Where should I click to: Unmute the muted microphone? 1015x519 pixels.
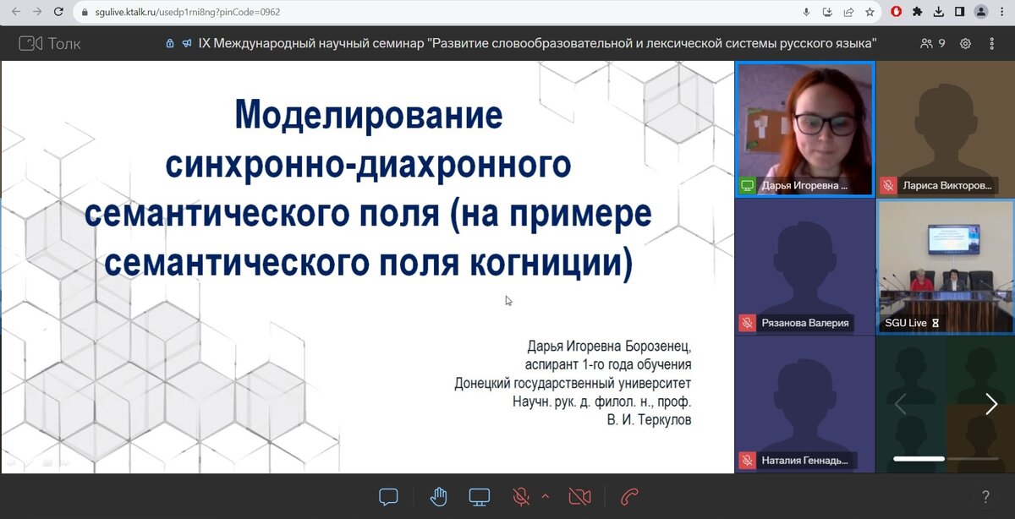(x=522, y=498)
